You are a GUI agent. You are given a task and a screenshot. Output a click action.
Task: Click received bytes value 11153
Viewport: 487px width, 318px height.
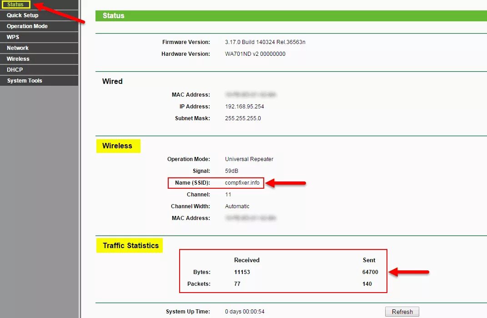(x=242, y=272)
